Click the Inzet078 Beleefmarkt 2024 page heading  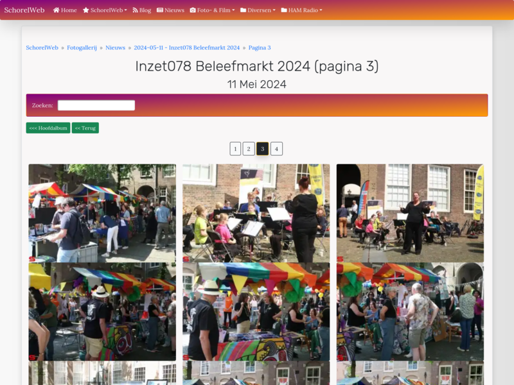(257, 67)
